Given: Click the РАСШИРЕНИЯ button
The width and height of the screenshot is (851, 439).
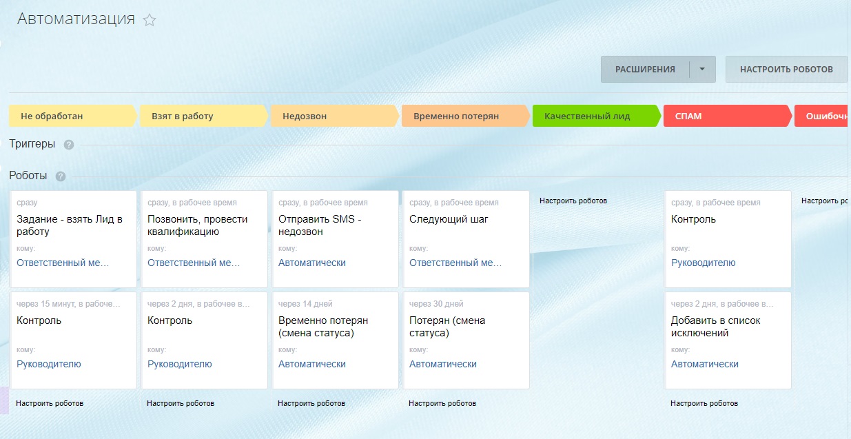Looking at the screenshot, I should (645, 69).
